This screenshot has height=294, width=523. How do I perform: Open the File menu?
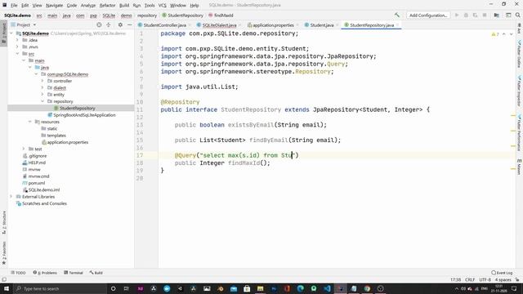(x=14, y=6)
